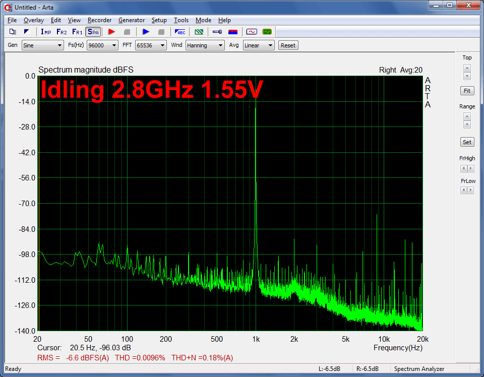The width and height of the screenshot is (484, 377).
Task: Decrease Top with the down arrow
Action: [467, 76]
